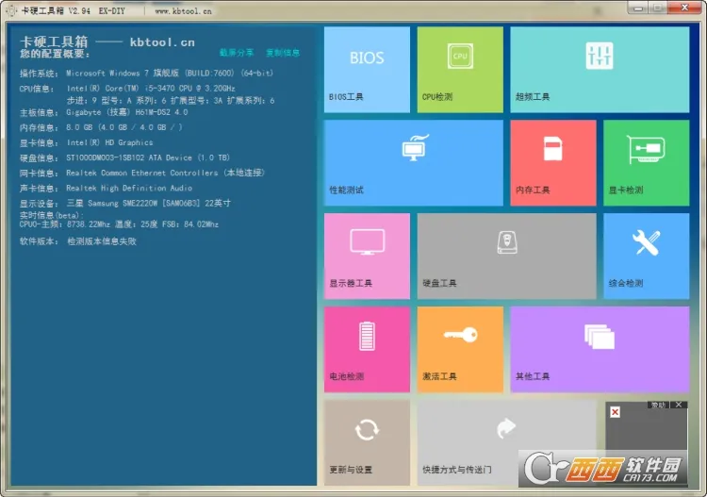Click the 复制信息 link
The image size is (707, 497).
(283, 53)
